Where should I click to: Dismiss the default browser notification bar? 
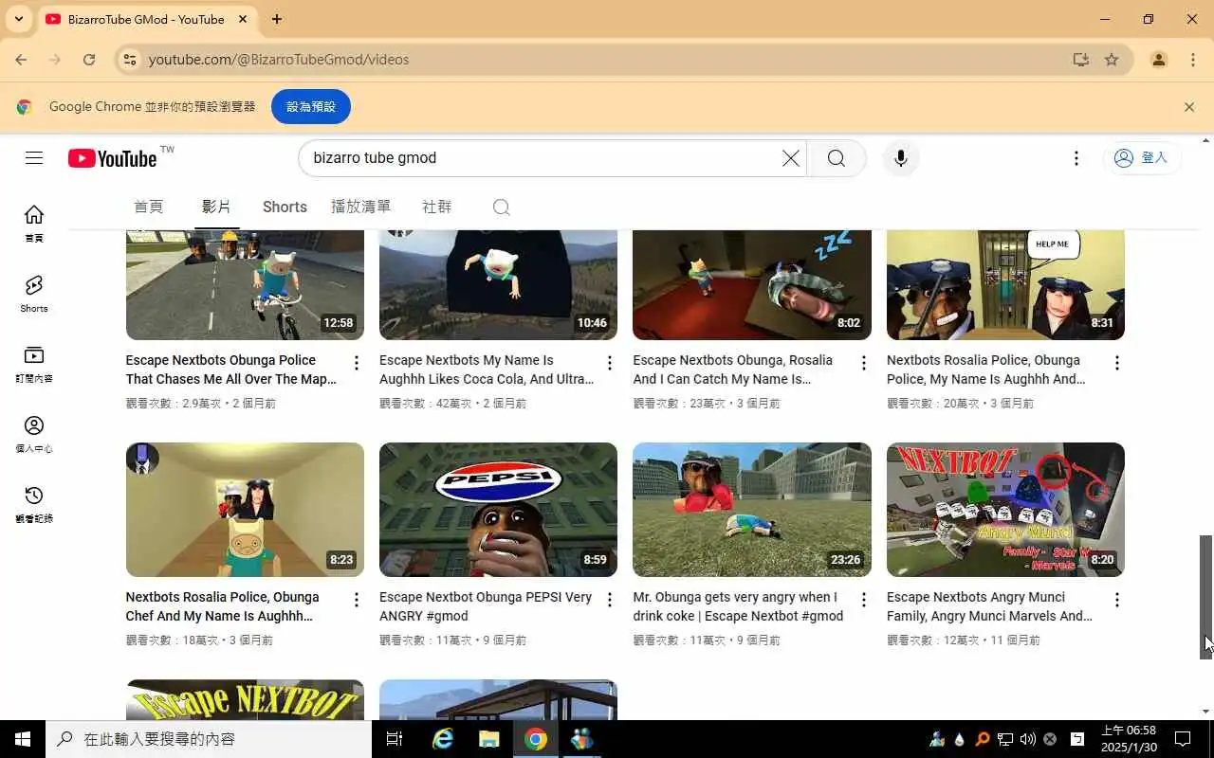1188,107
